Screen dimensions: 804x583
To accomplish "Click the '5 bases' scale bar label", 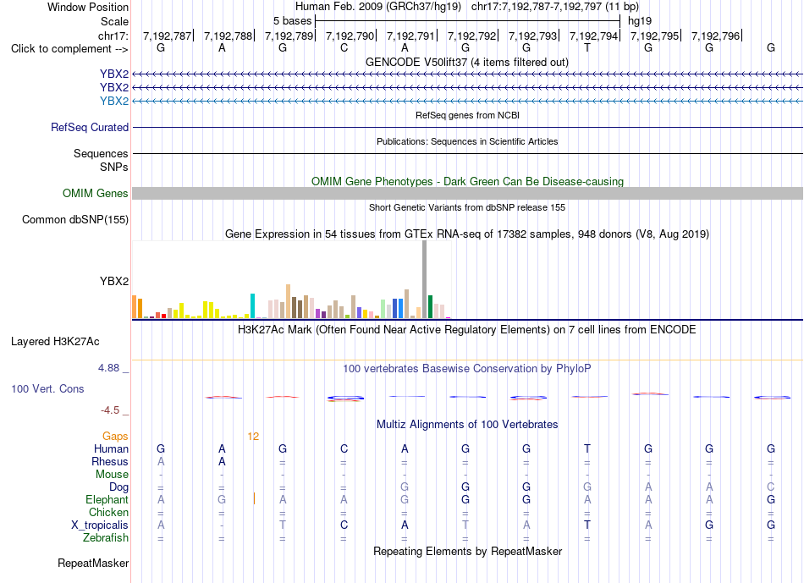I will 292,21.
